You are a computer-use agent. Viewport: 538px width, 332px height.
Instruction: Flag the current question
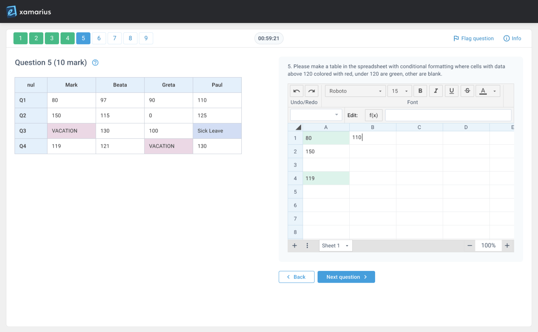coord(473,38)
